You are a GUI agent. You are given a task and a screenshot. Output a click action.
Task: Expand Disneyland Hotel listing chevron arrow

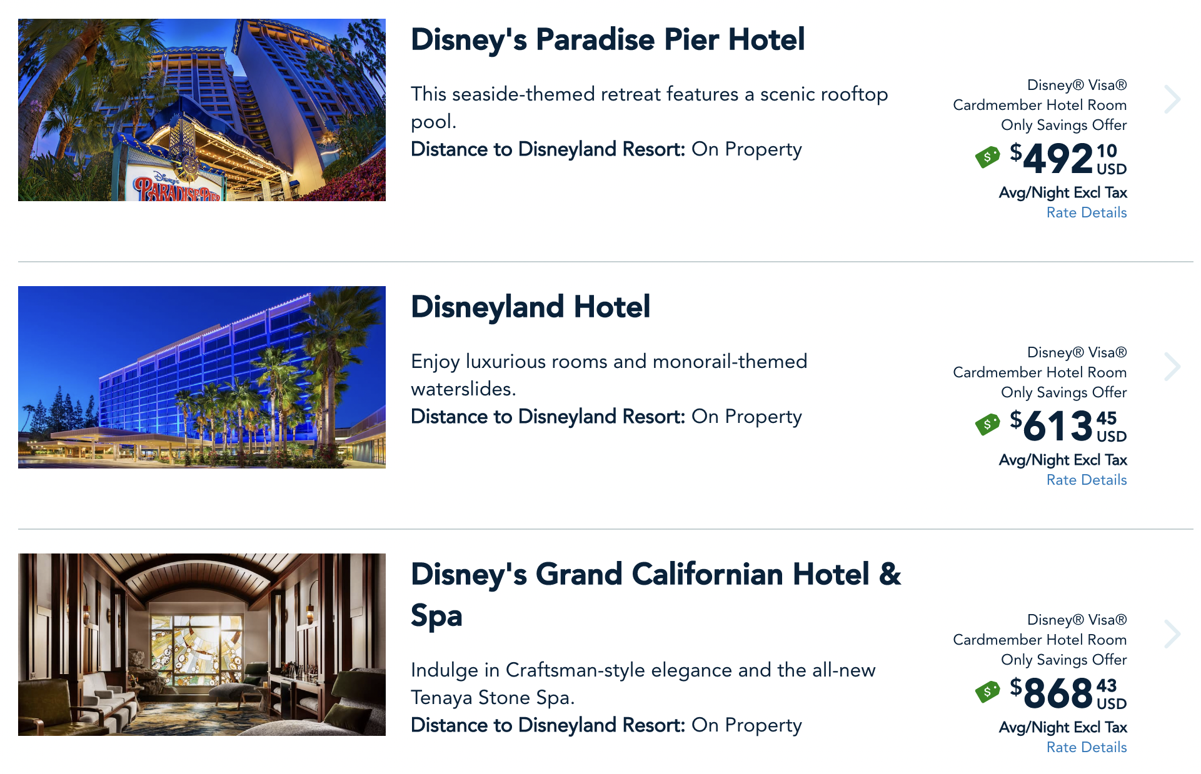coord(1172,367)
